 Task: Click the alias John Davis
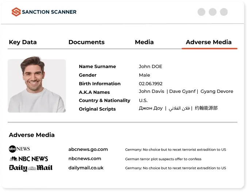pos(151,92)
